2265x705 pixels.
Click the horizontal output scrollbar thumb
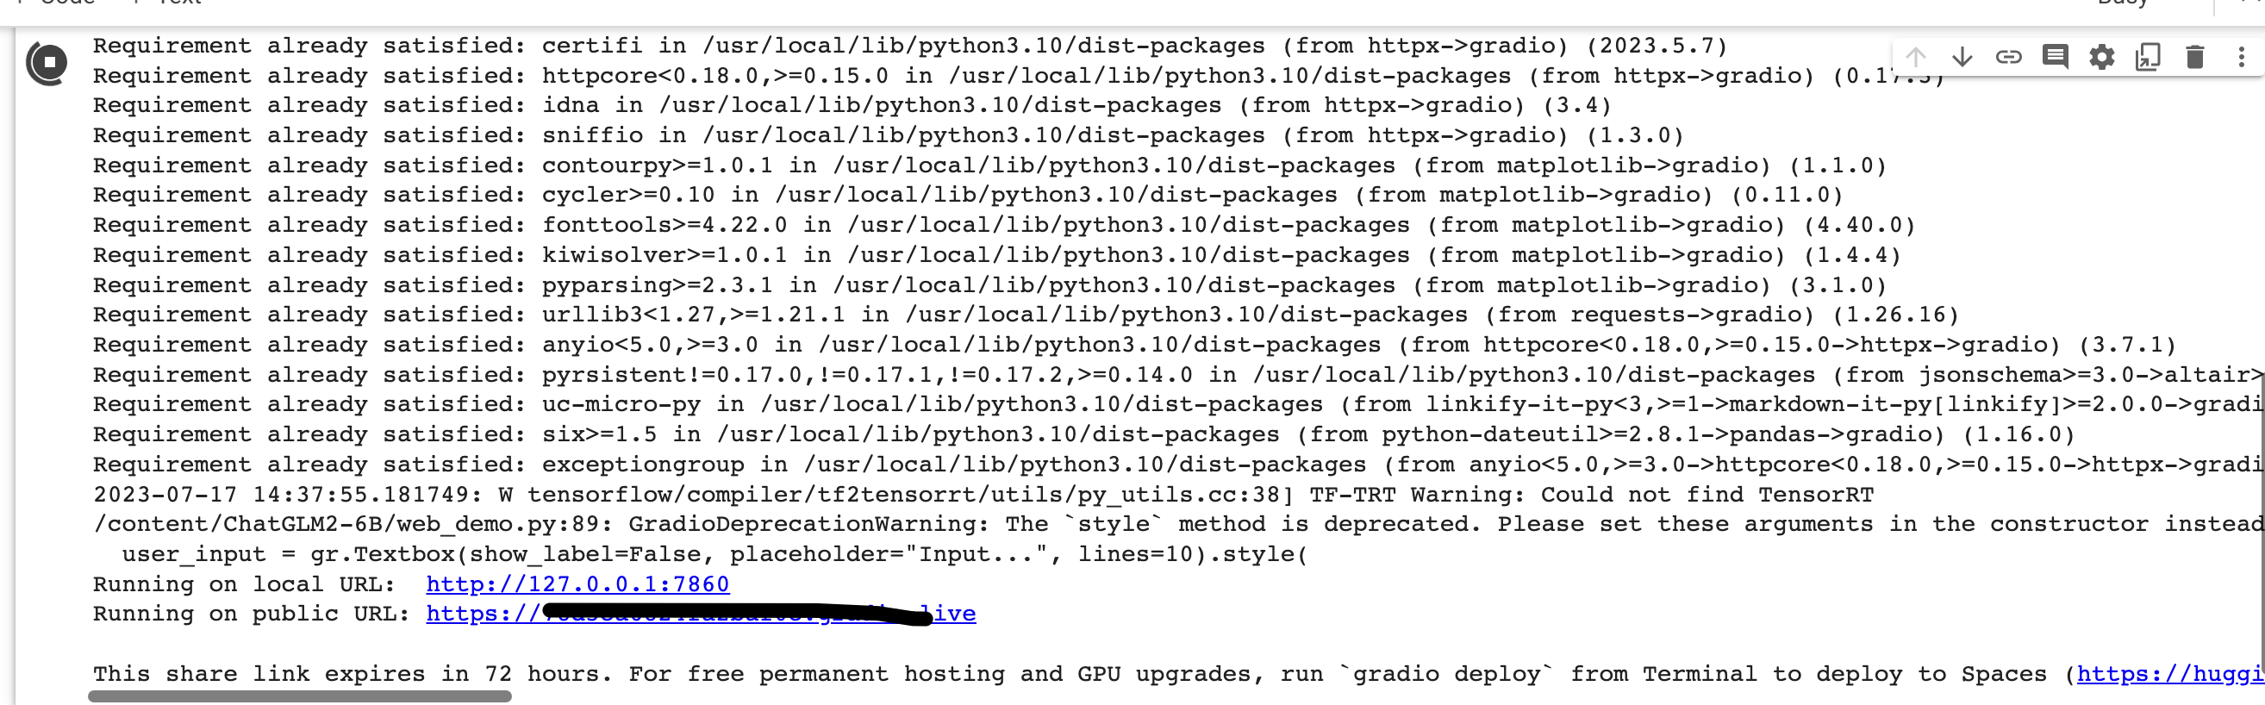300,696
